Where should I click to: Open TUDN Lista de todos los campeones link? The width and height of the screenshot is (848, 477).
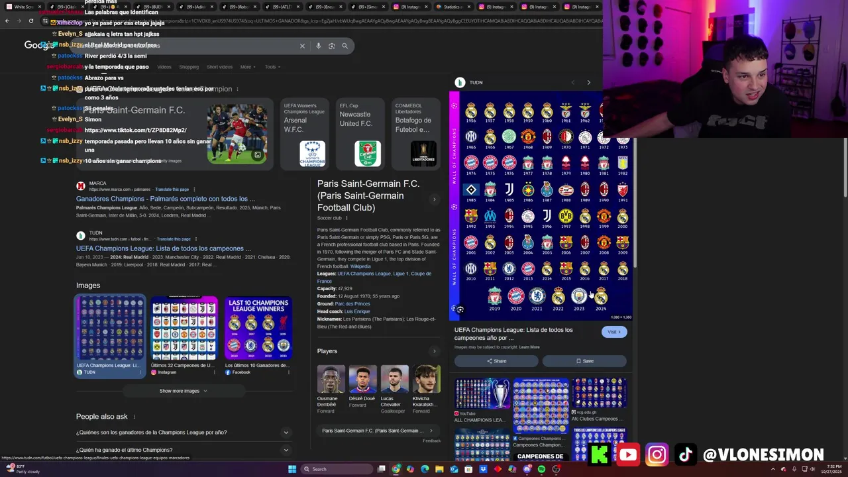164,248
